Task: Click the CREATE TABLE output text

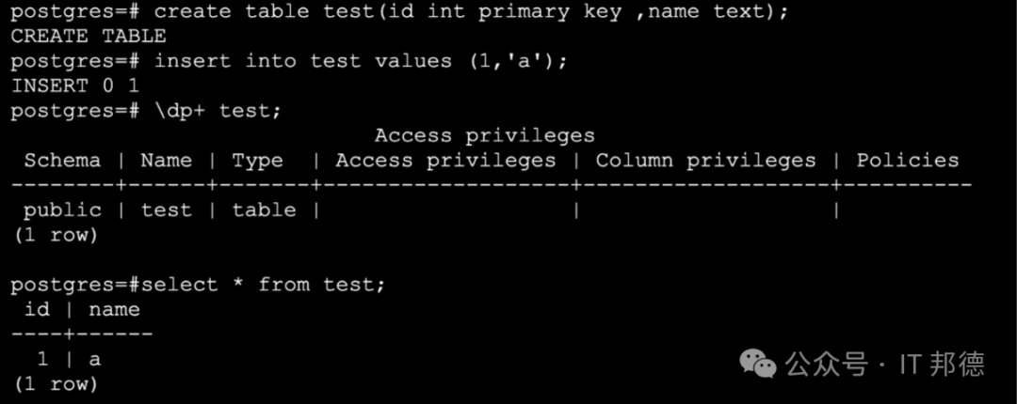Action: 89,37
